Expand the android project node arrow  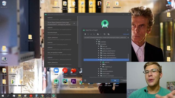[101, 62]
